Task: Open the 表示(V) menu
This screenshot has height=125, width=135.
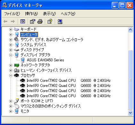Action: tap(49, 14)
